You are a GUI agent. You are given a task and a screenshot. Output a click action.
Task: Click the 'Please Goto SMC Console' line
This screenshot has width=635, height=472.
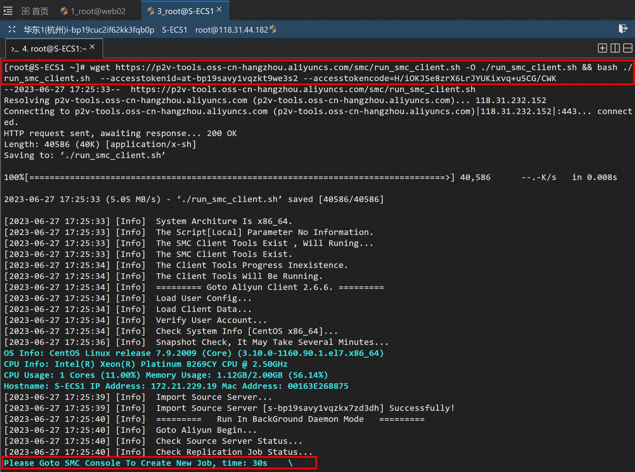click(136, 463)
